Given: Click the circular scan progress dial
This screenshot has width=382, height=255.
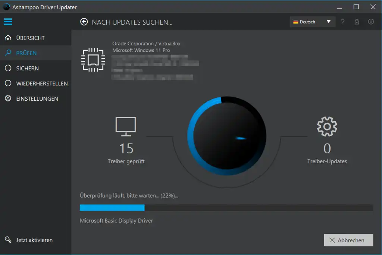Looking at the screenshot, I should pos(226,136).
